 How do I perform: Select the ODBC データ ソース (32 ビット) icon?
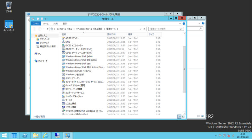click(63, 49)
